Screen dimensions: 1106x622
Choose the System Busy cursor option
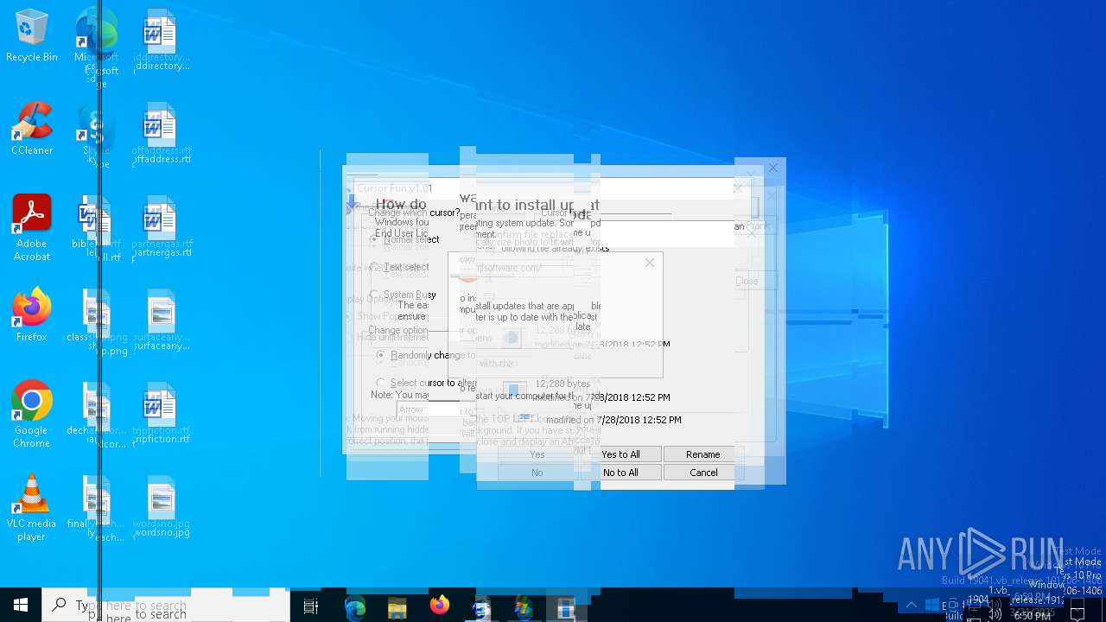pyautogui.click(x=404, y=295)
